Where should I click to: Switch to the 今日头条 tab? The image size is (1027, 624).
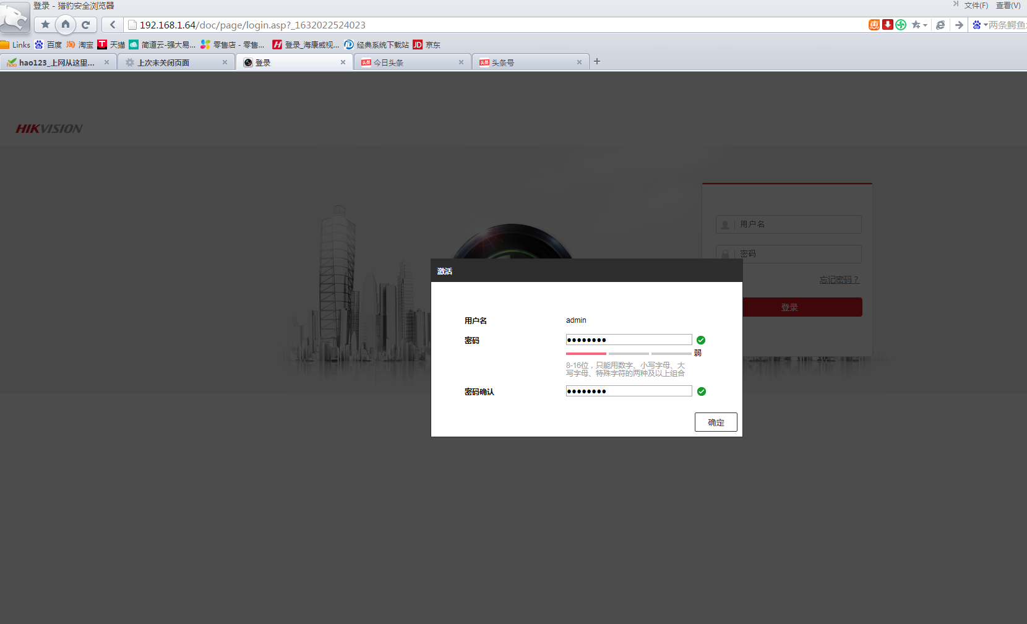click(412, 62)
